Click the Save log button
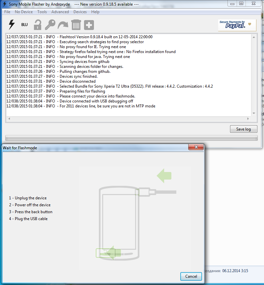This screenshot has height=285, width=264. click(244, 129)
